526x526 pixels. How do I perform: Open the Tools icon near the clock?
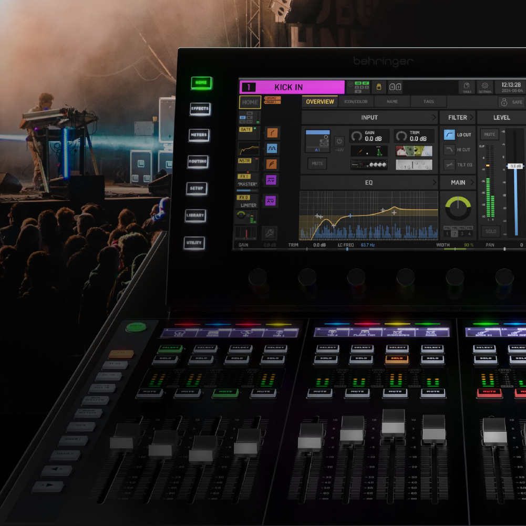point(467,86)
